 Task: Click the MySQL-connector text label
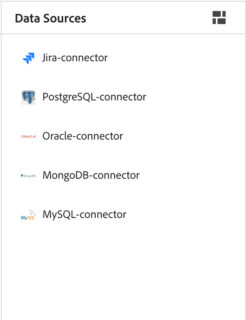click(84, 215)
